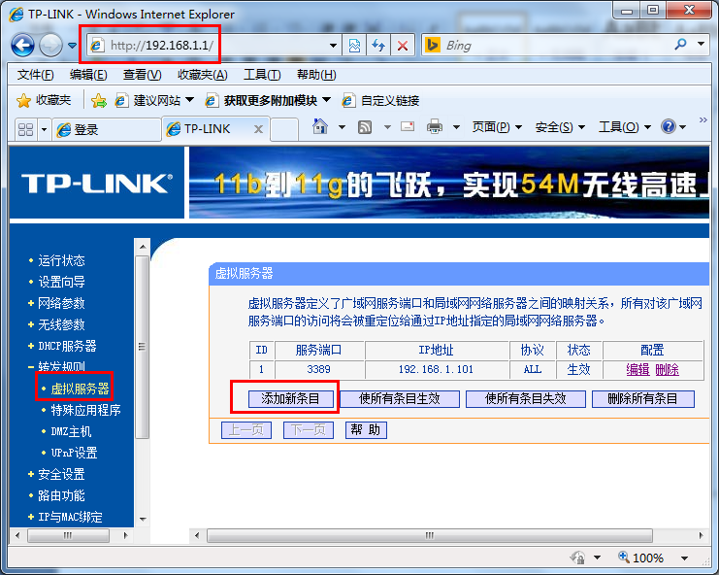The width and height of the screenshot is (719, 575).
Task: Close the TP-LINK tab
Action: [x=259, y=129]
